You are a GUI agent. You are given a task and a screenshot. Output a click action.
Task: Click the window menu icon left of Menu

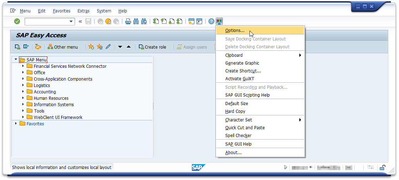pyautogui.click(x=13, y=11)
